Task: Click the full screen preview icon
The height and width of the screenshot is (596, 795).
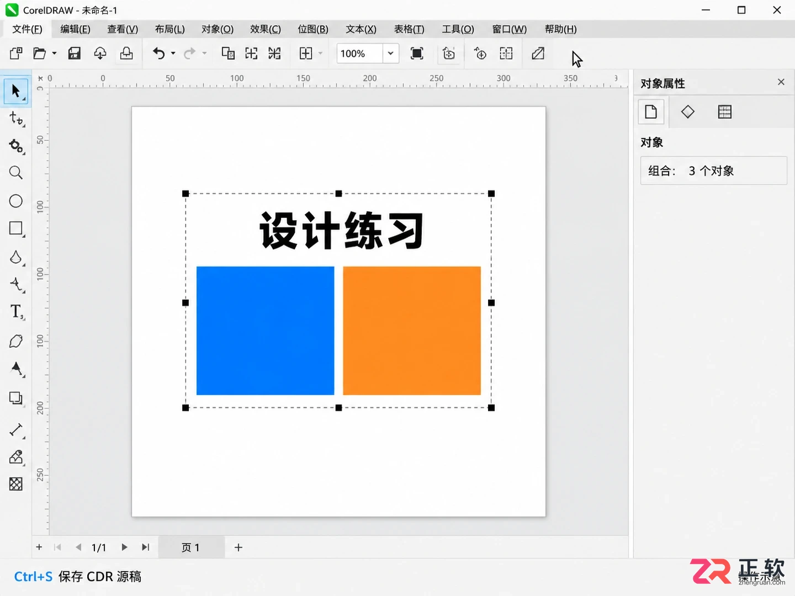Action: [417, 54]
